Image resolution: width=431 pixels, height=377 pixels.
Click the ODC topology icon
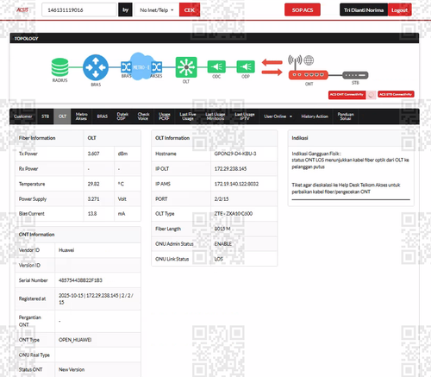coord(216,67)
